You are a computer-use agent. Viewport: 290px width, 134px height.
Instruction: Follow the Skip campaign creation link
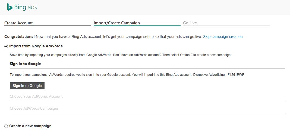223,37
